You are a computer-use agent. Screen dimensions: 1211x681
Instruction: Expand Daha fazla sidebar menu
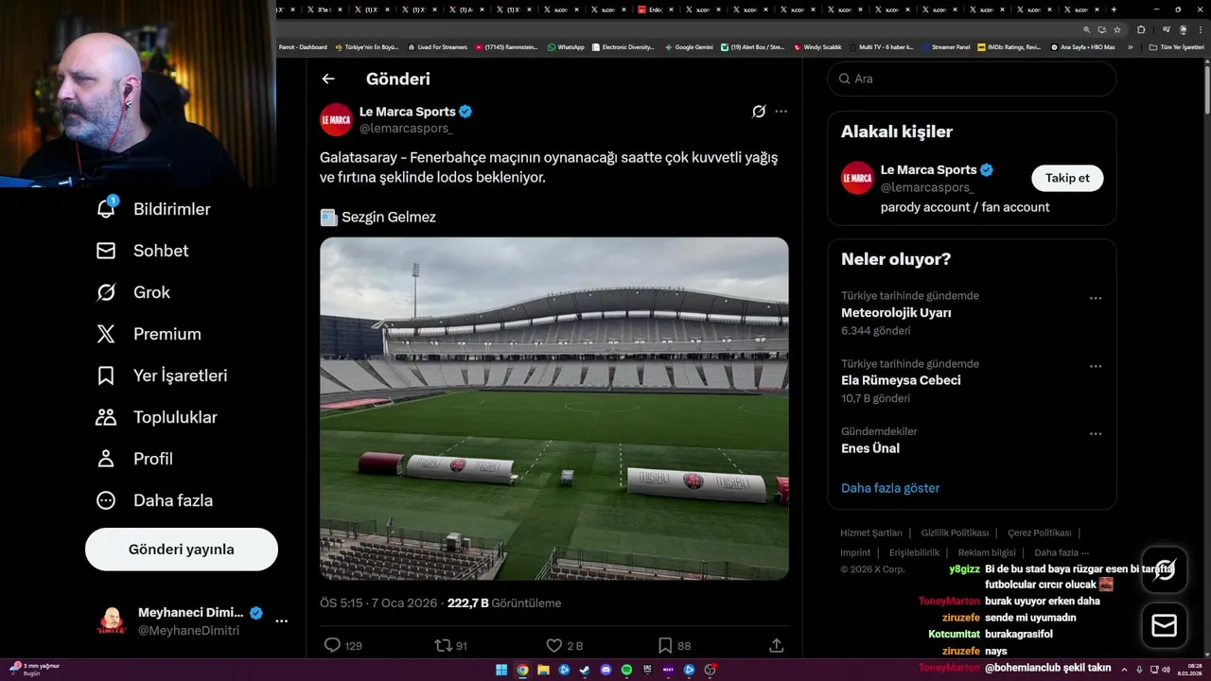tap(155, 500)
